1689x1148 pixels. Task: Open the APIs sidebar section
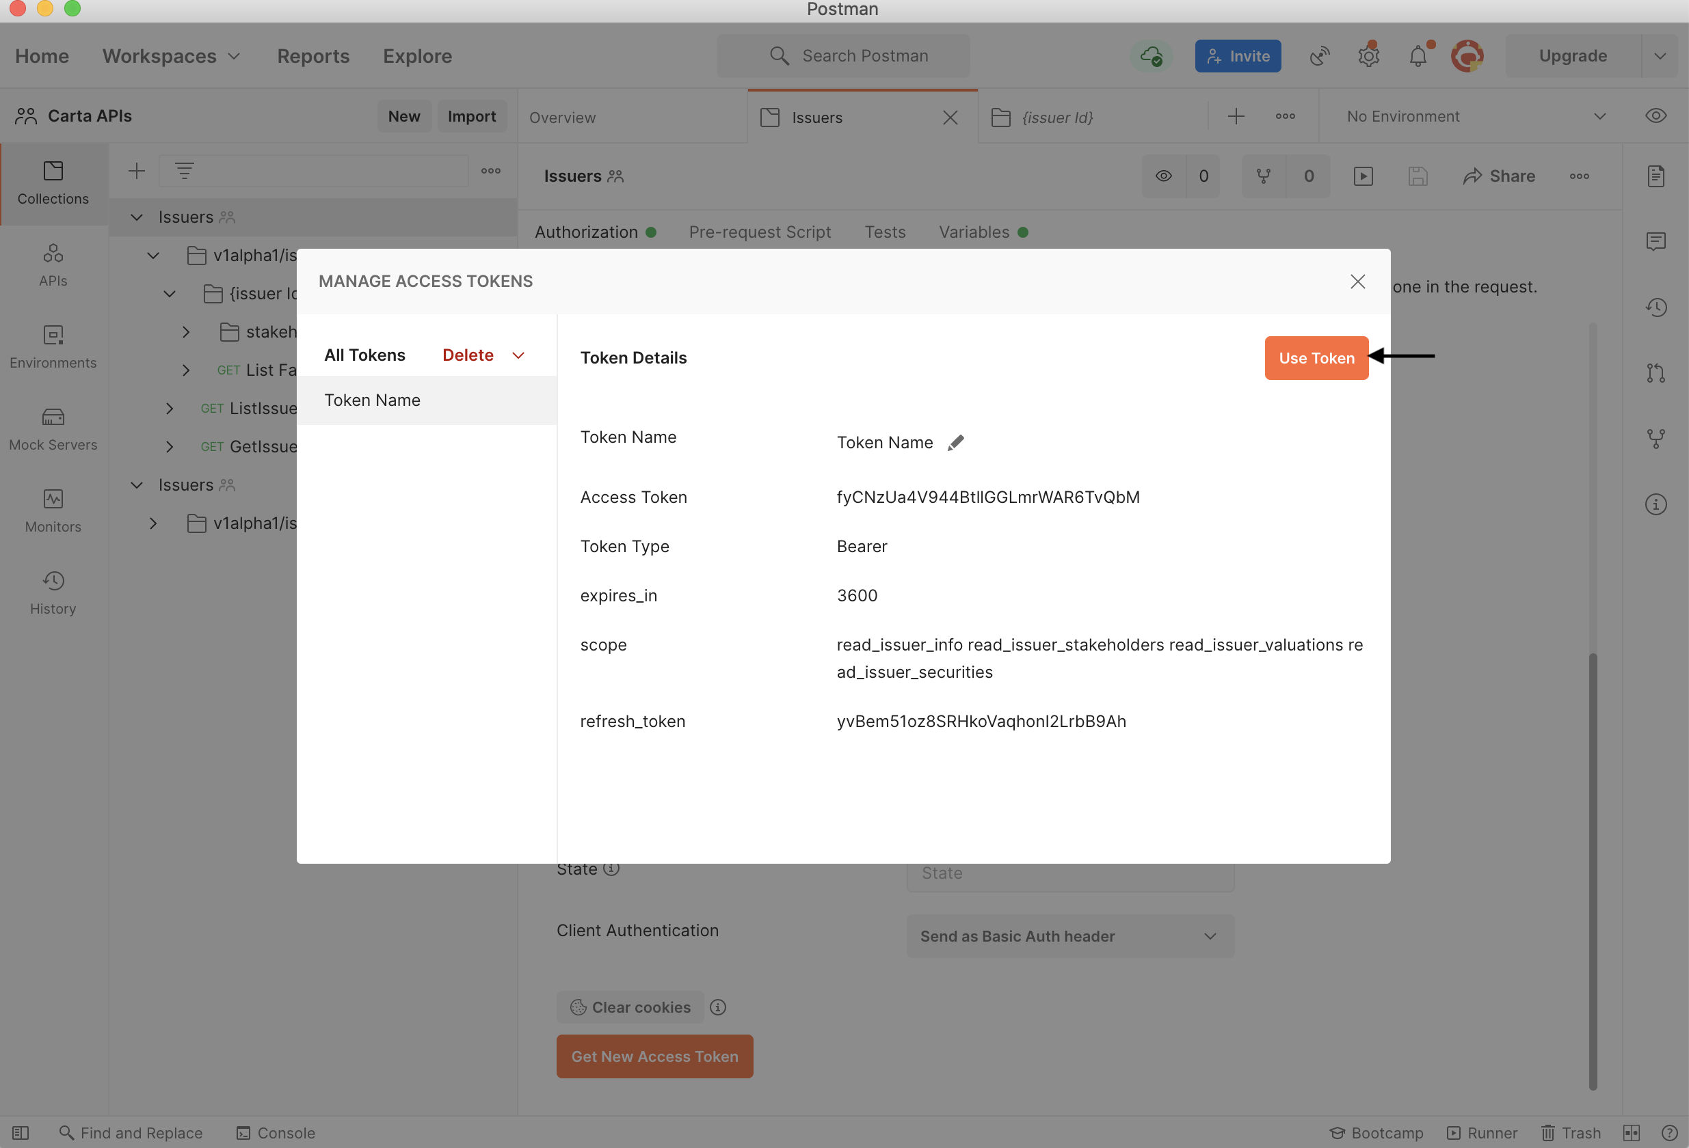tap(53, 266)
